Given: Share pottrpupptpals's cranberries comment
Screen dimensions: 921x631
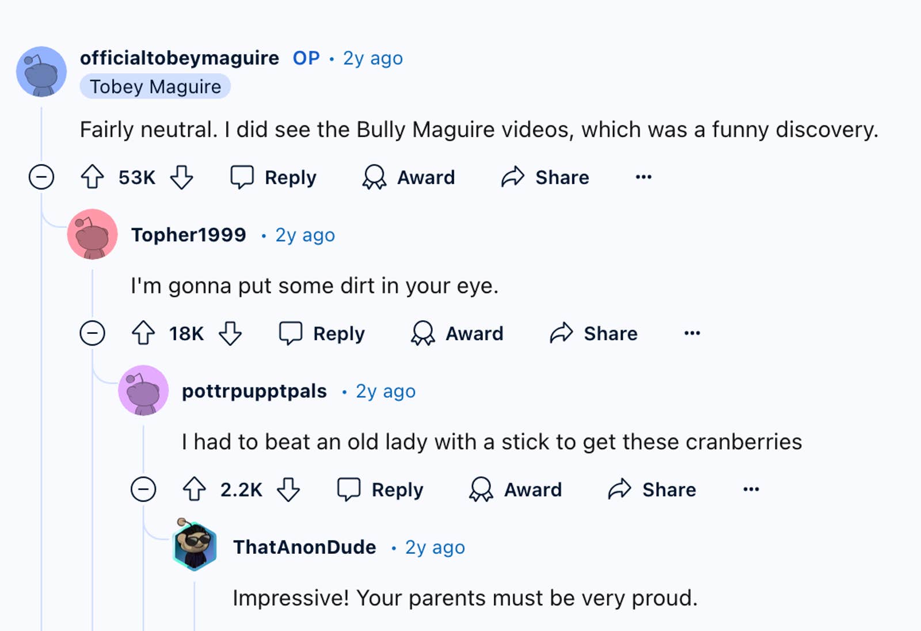Looking at the screenshot, I should click(x=653, y=489).
